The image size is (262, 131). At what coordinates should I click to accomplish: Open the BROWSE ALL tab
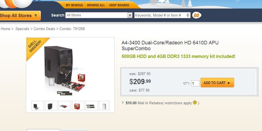pyautogui.click(x=96, y=5)
